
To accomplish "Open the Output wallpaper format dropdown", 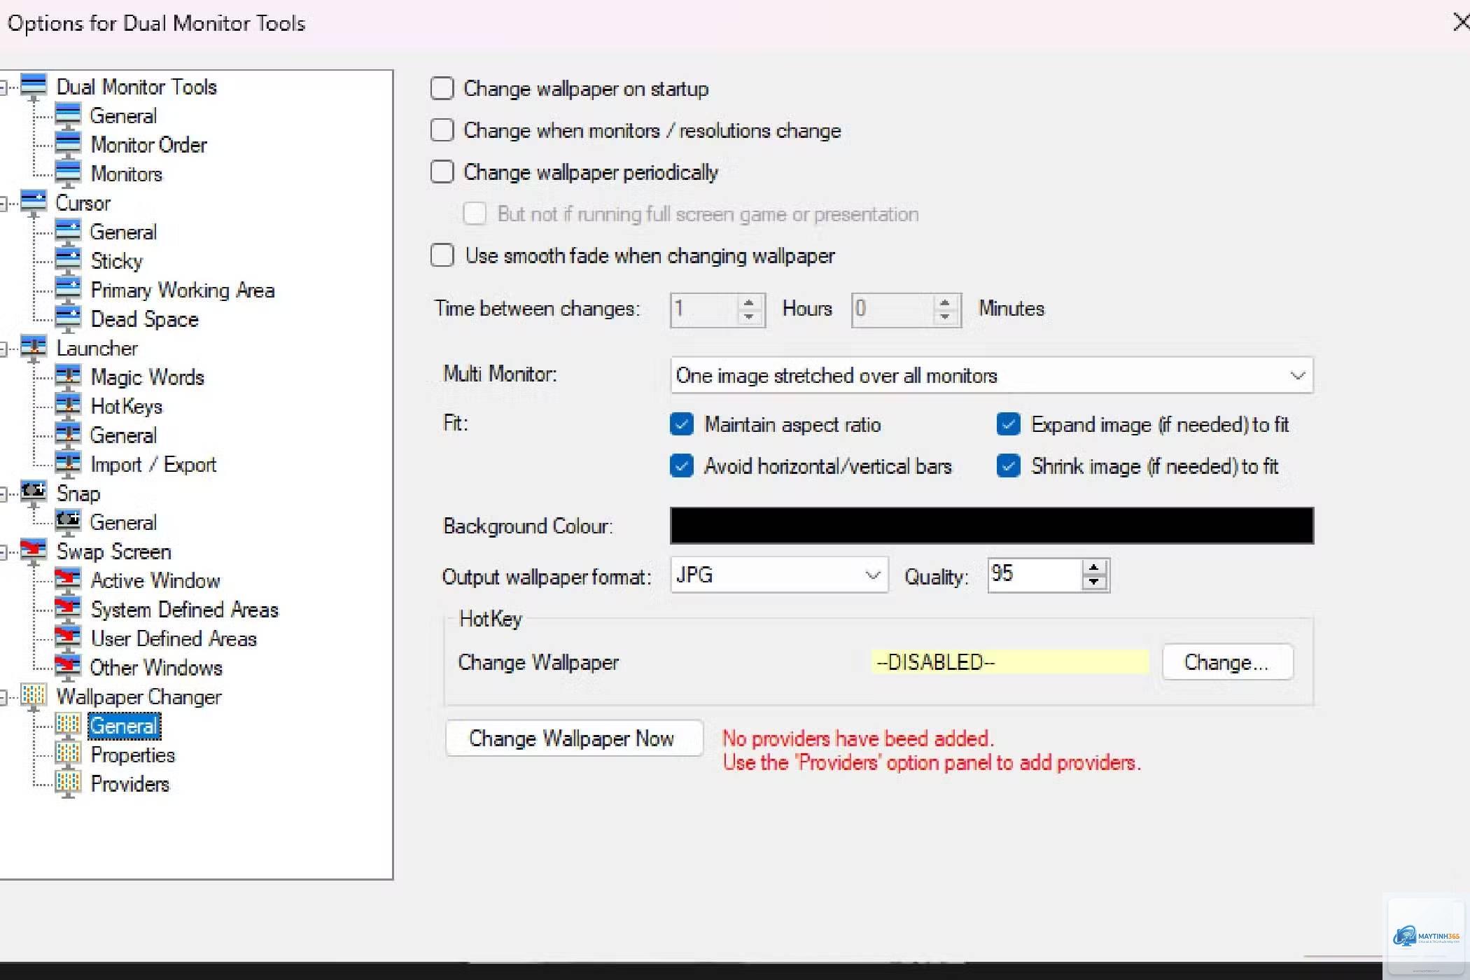I will (779, 575).
